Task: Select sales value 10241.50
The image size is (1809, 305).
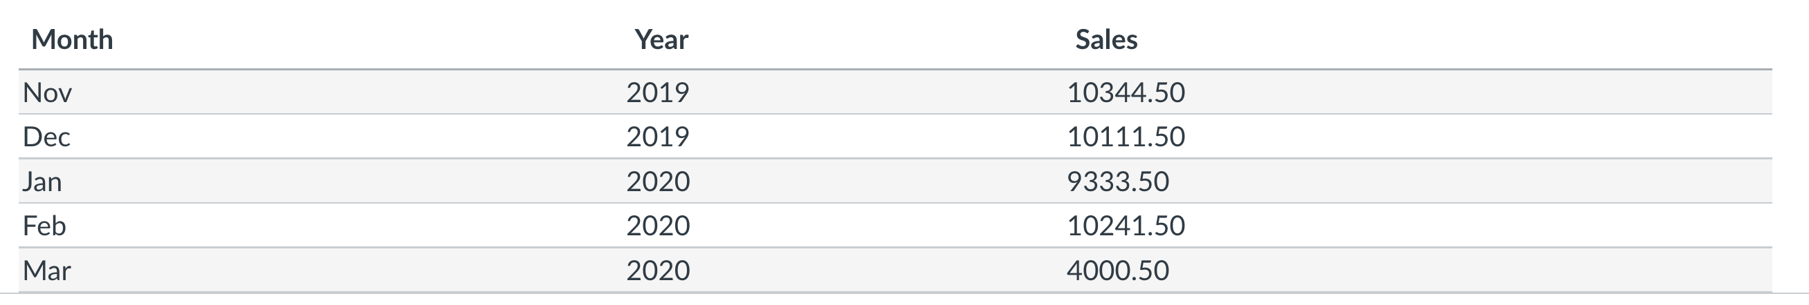Action: (1126, 226)
